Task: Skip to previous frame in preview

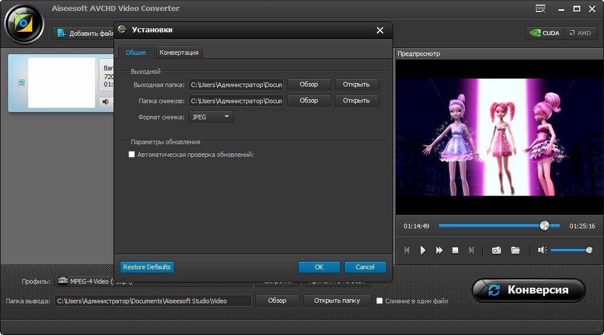Action: [407, 250]
